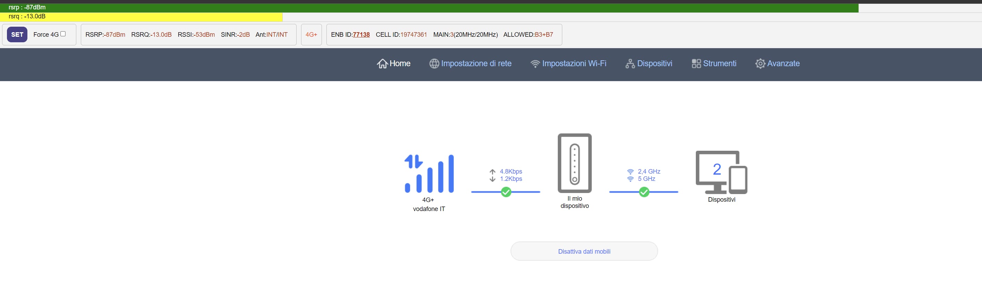Click the 5 GHz label
Viewport: 982px width, 289px height.
point(647,179)
